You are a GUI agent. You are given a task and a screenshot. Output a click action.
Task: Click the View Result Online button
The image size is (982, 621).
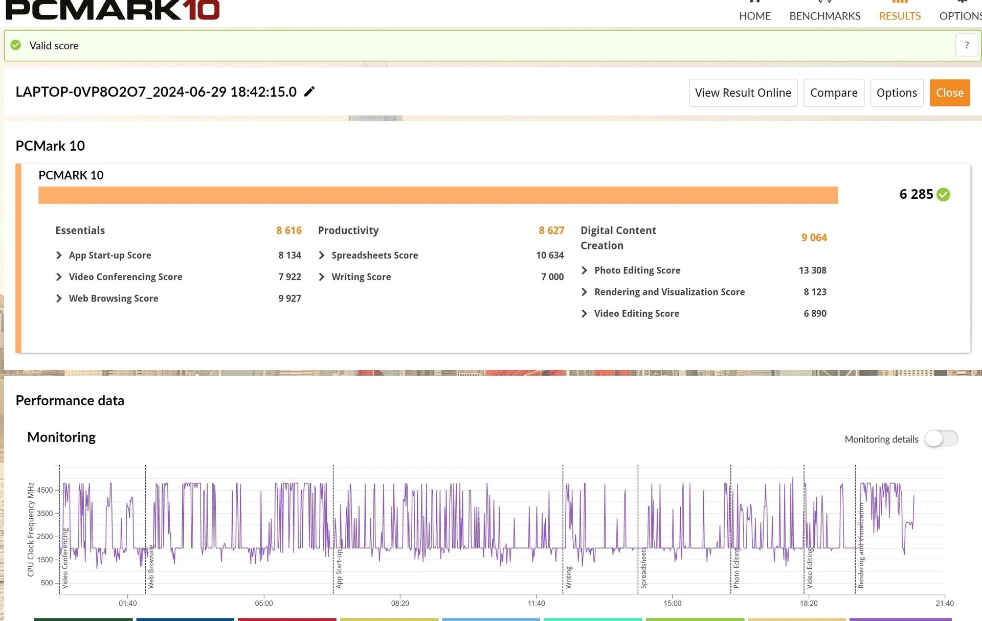tap(743, 93)
